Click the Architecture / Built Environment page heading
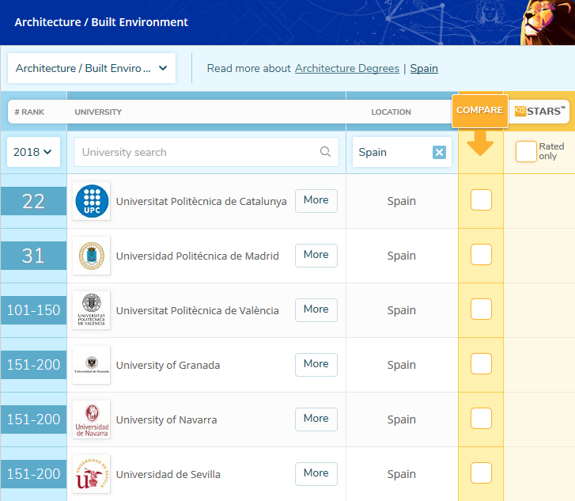The width and height of the screenshot is (575, 501). coord(101,22)
